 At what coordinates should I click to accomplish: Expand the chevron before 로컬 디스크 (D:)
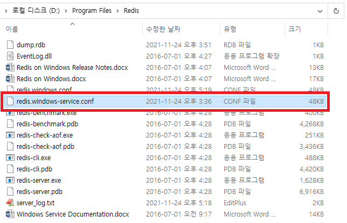point(6,11)
